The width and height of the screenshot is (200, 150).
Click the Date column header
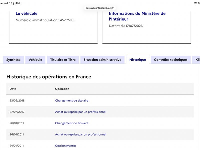pos(13,89)
